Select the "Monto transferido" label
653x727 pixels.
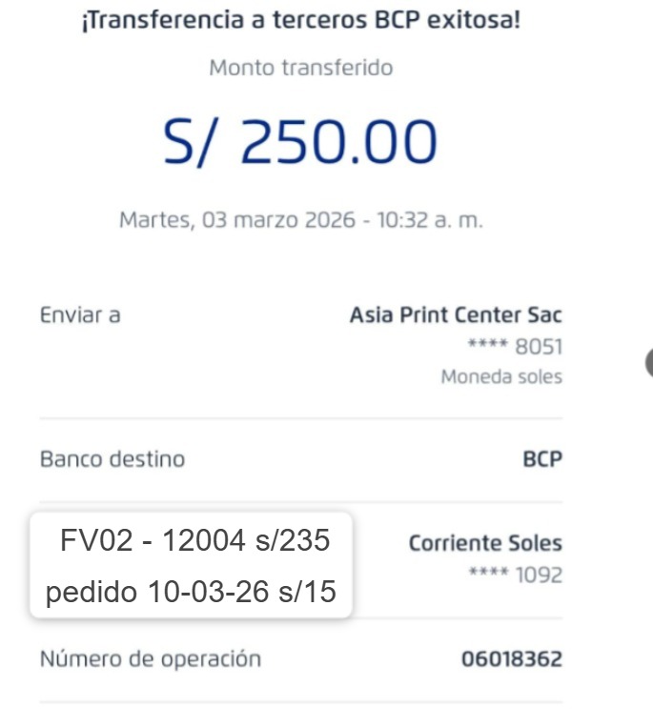[301, 69]
